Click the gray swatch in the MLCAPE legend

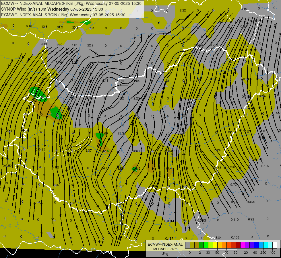[187, 245]
